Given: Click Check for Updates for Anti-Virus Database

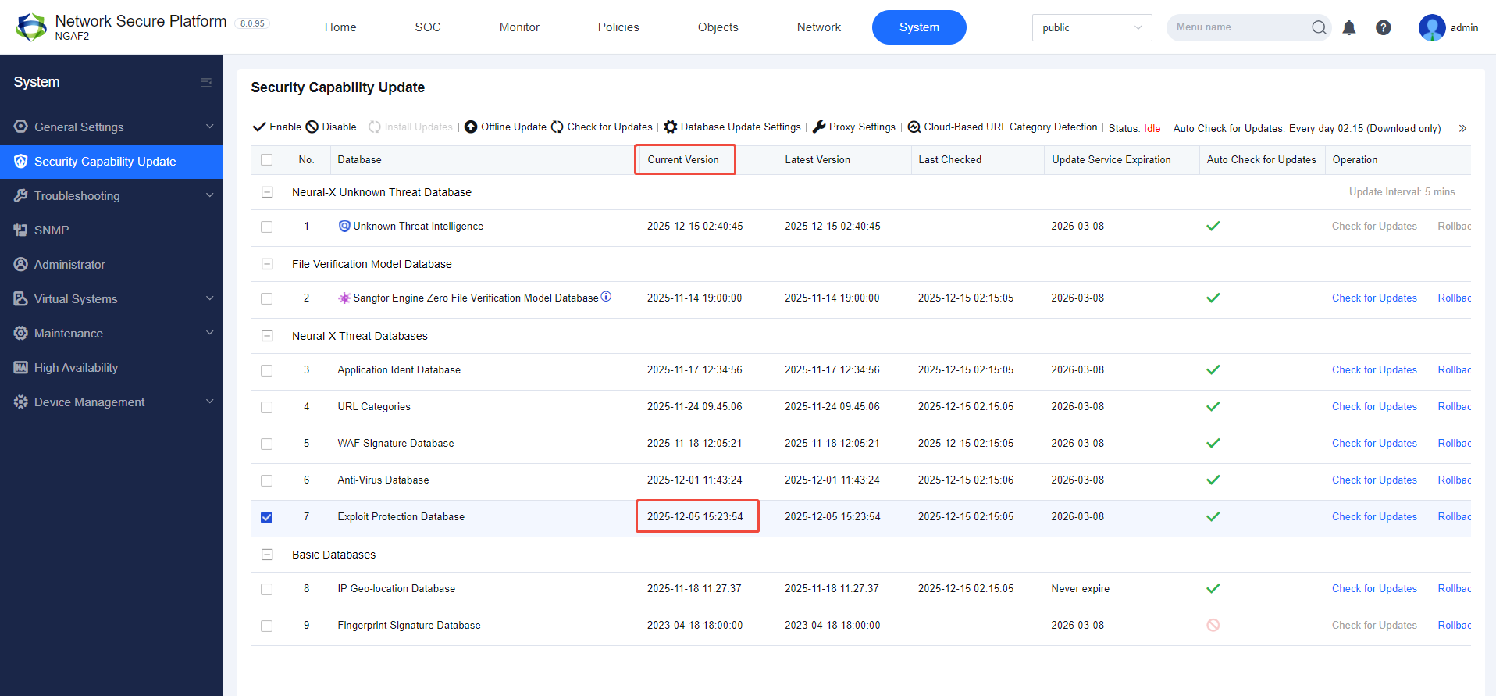Looking at the screenshot, I should pyautogui.click(x=1374, y=480).
